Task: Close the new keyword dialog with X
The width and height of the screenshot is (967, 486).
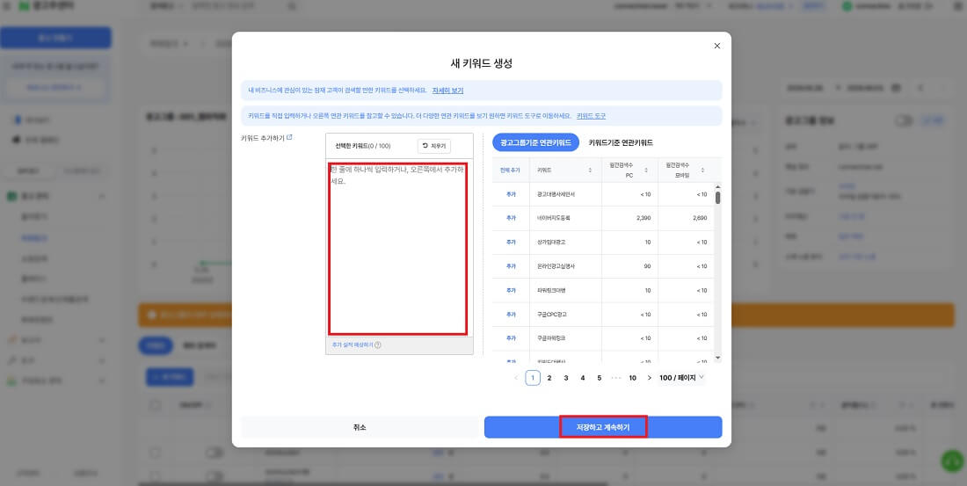Action: coord(716,46)
